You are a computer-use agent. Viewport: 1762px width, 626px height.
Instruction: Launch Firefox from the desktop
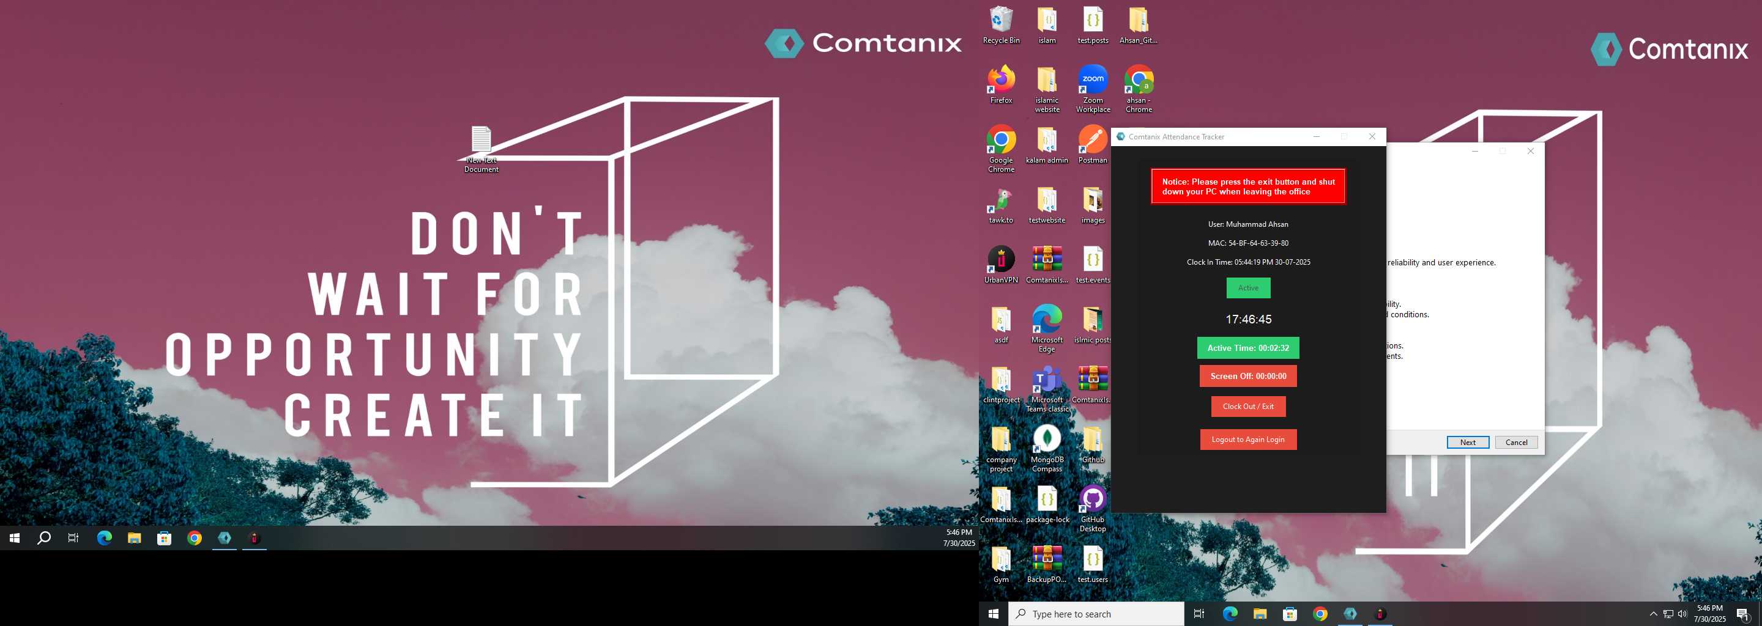tap(1001, 86)
